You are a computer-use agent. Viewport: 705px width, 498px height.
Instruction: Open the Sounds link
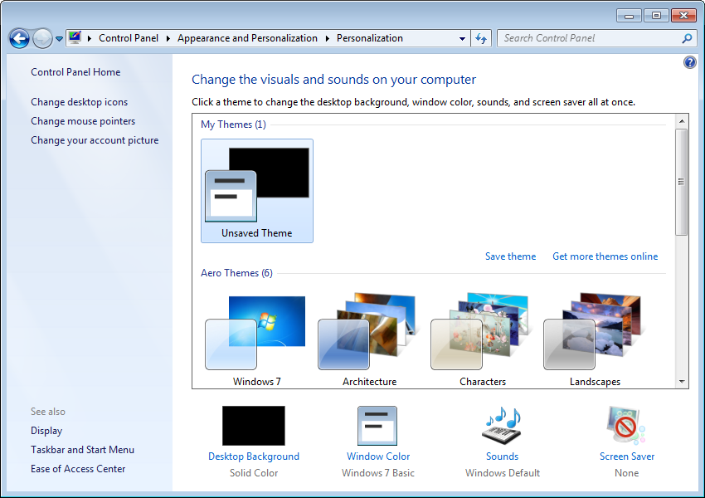tap(503, 456)
